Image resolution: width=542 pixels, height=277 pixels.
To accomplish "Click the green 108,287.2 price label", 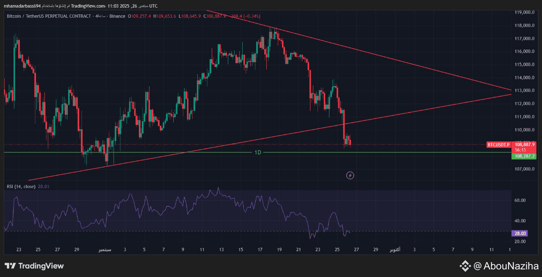I will click(x=524, y=156).
